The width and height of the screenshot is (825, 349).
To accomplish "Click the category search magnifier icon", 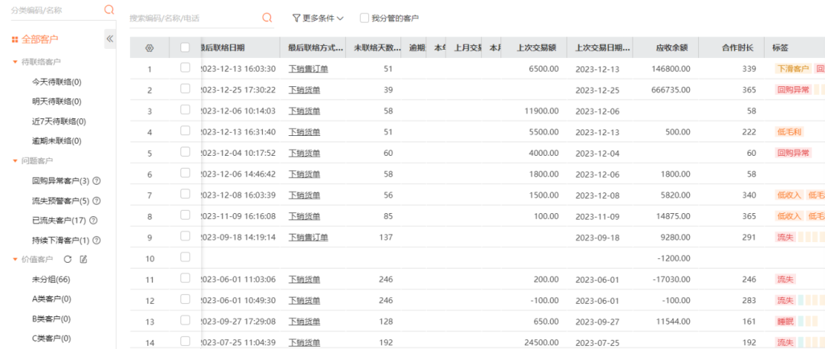I will click(109, 9).
